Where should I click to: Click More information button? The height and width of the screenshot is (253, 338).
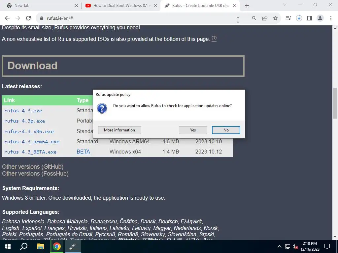click(x=119, y=130)
